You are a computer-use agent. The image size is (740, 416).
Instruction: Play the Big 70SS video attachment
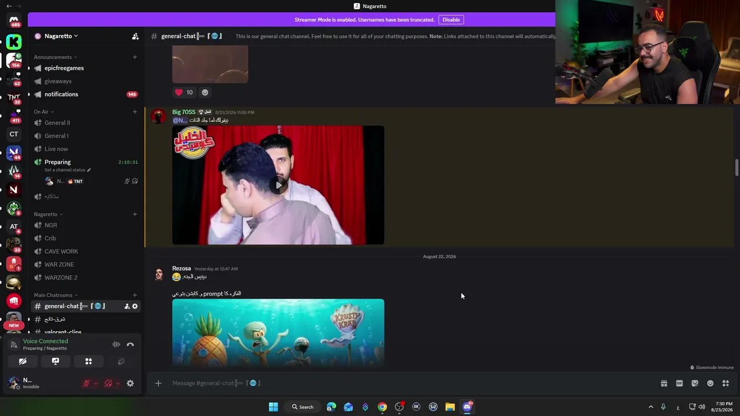pyautogui.click(x=278, y=185)
